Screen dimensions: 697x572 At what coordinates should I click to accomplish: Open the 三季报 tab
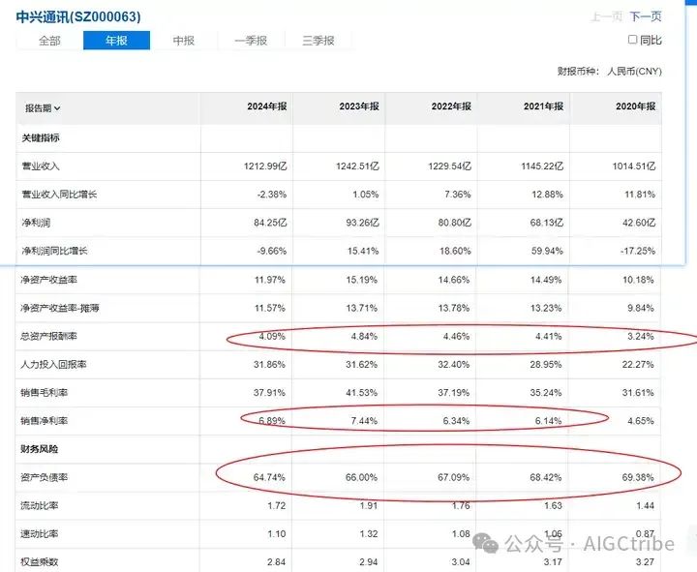318,41
